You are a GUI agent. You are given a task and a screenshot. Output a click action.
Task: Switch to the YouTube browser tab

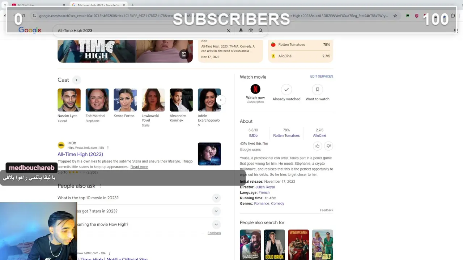tap(38, 5)
